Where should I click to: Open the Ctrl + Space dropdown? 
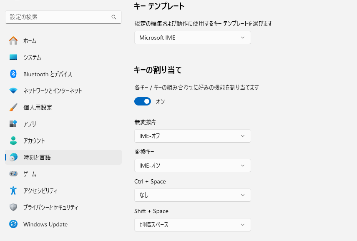192,195
